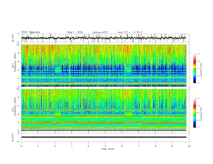Viewport: 213px width, 164px height.
Task: Click the green burst near minute 6 in ch.1
Action: 129,70
